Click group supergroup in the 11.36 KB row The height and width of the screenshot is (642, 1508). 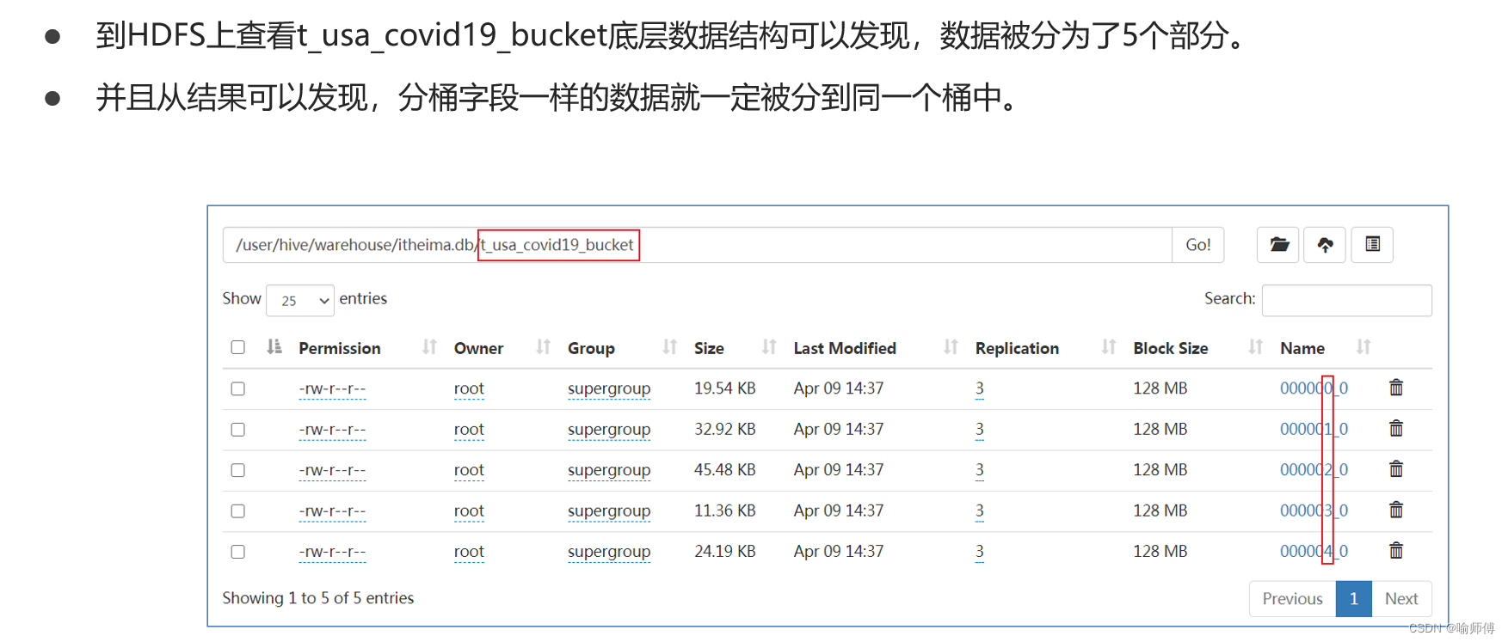pos(609,511)
